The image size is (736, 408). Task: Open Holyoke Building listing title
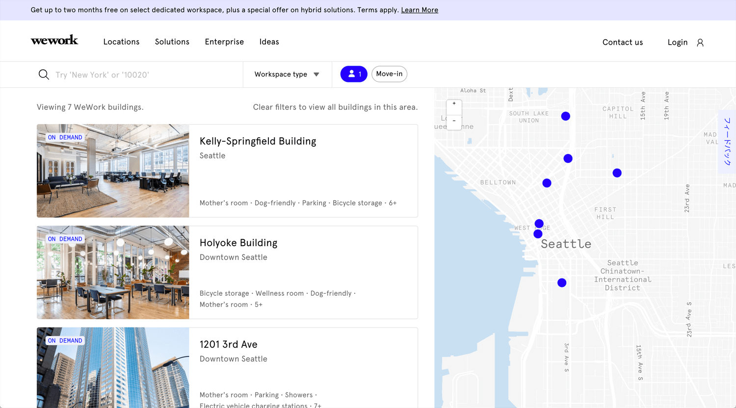[x=238, y=243]
